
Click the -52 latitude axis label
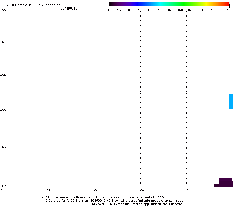[x=3, y=42]
